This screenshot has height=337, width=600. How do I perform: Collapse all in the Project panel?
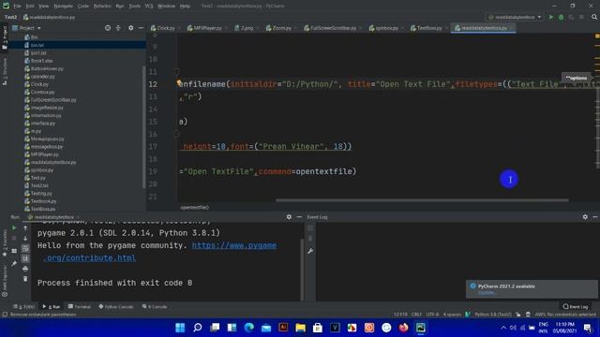pyautogui.click(x=118, y=28)
